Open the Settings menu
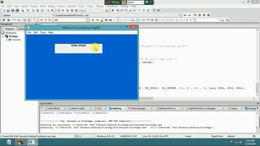This screenshot has height=146, width=260. pyautogui.click(x=125, y=6)
